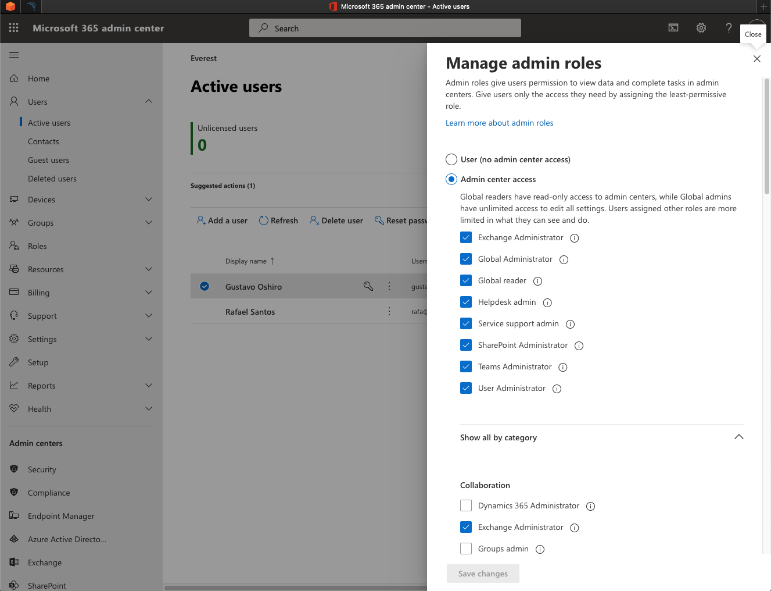Viewport: 771px width, 591px height.
Task: Show info for Exchange Administrator role at top
Action: [x=575, y=238]
